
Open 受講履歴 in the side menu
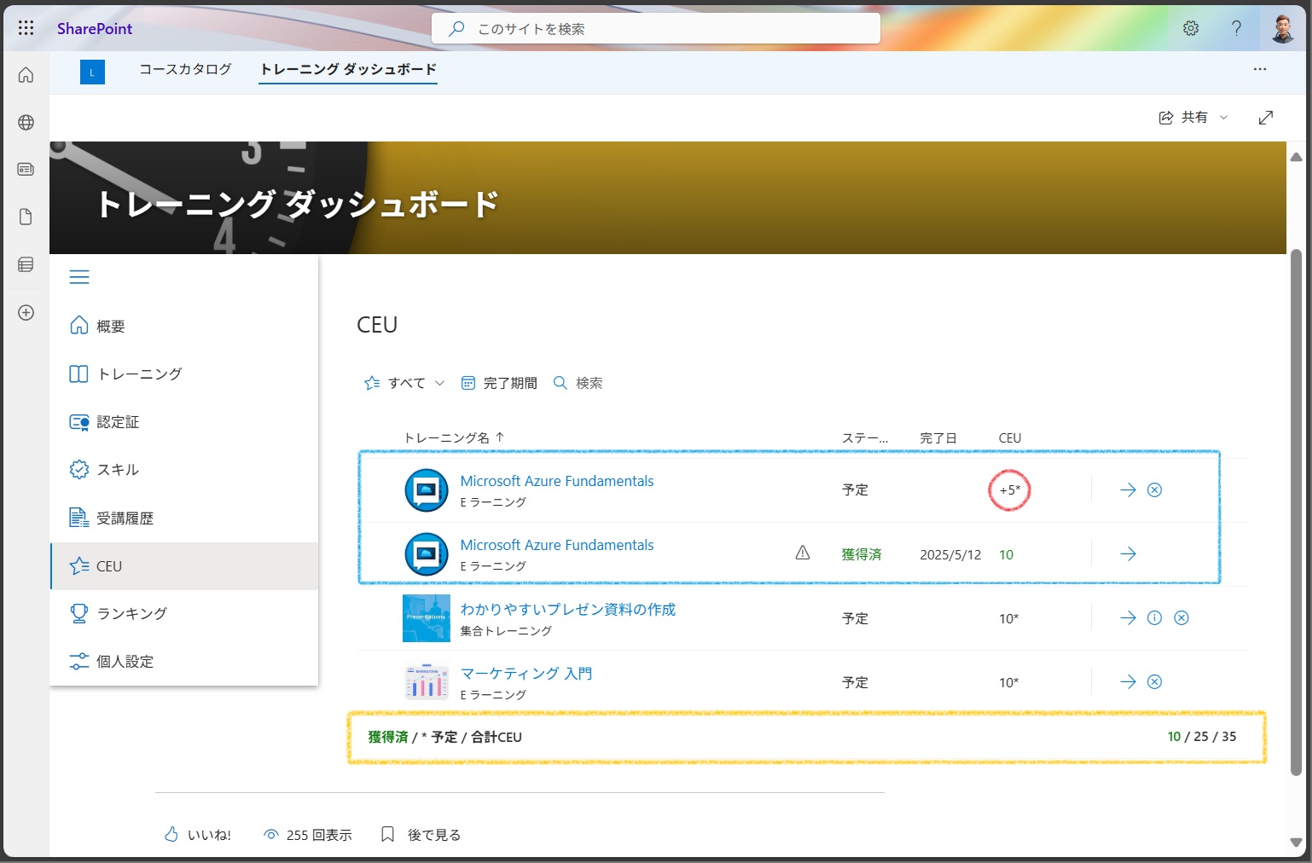(184, 518)
